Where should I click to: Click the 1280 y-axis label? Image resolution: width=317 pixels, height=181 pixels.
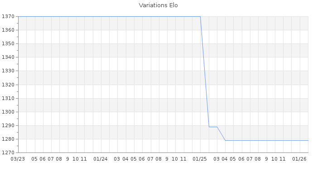click(8, 139)
